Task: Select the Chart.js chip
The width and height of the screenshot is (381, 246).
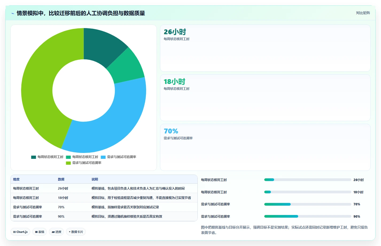Action: 20,232
